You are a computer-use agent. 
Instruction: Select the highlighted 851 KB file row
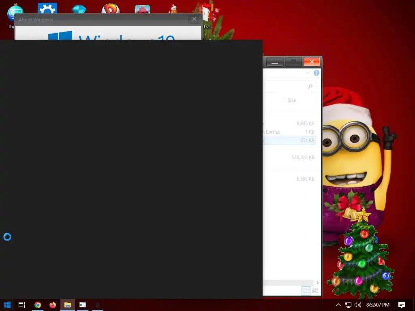point(289,140)
